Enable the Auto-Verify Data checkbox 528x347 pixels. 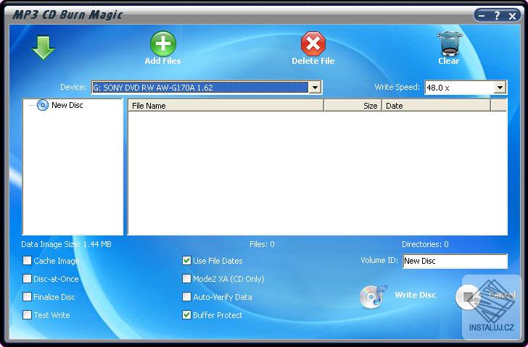click(x=186, y=297)
